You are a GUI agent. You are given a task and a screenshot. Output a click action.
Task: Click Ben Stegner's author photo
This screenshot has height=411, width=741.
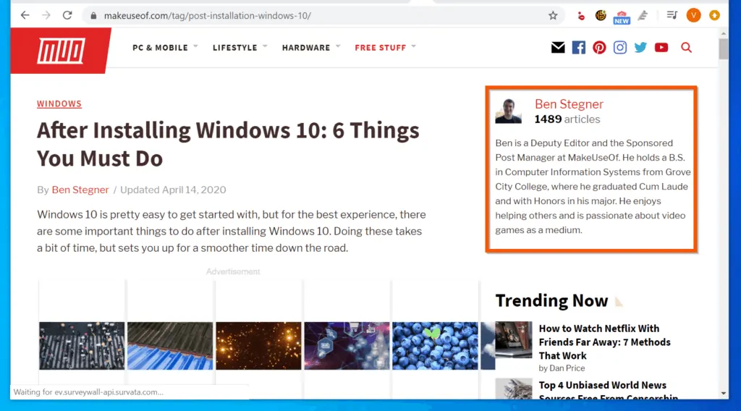point(508,111)
